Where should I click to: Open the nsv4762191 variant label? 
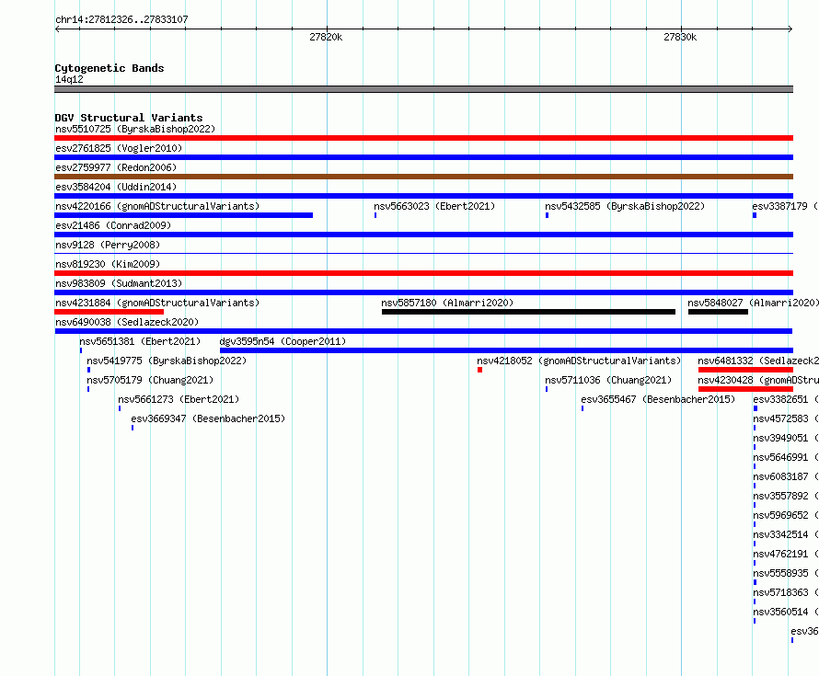click(x=786, y=554)
